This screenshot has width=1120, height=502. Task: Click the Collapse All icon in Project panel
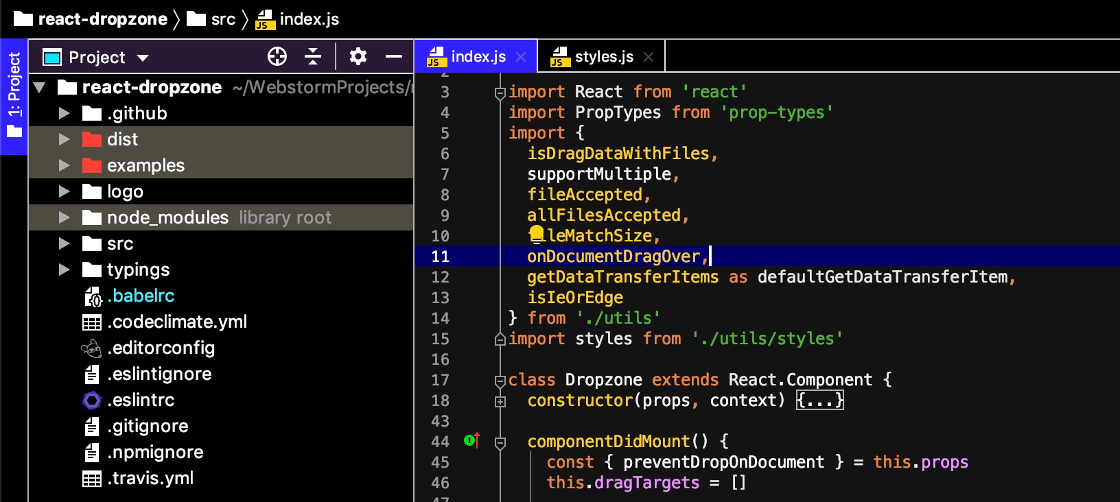tap(313, 56)
